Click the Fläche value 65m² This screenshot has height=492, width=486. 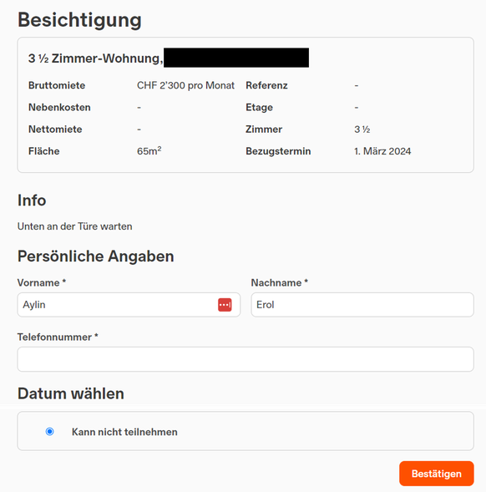pyautogui.click(x=149, y=151)
